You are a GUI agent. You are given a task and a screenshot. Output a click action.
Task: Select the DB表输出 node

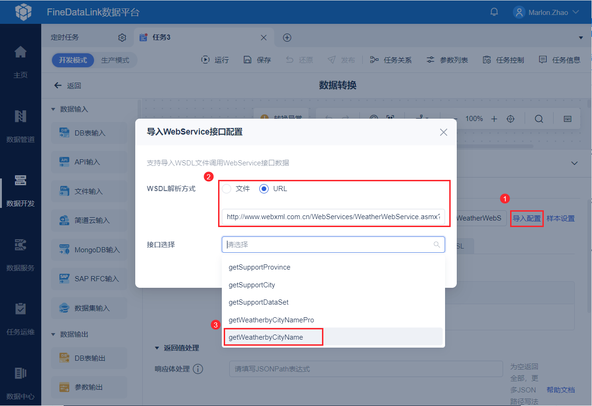89,358
